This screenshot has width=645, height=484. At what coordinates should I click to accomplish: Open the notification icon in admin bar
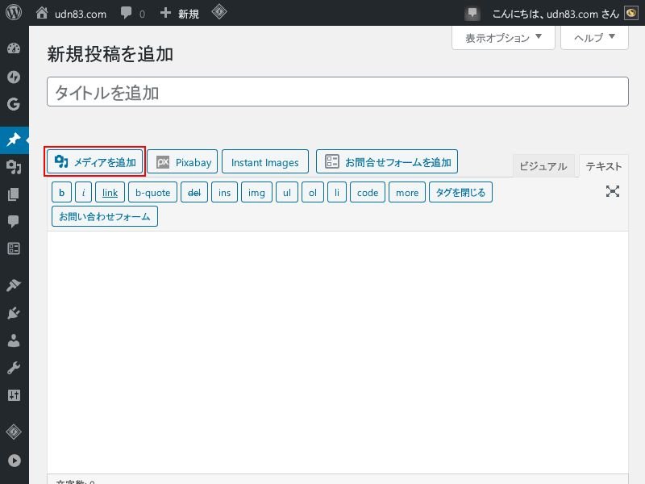tap(472, 13)
